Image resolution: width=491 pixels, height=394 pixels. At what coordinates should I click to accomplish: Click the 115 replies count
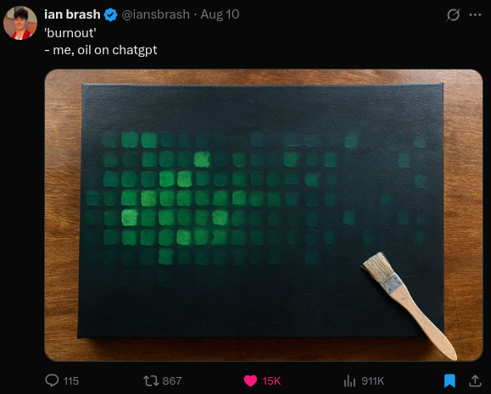(71, 380)
